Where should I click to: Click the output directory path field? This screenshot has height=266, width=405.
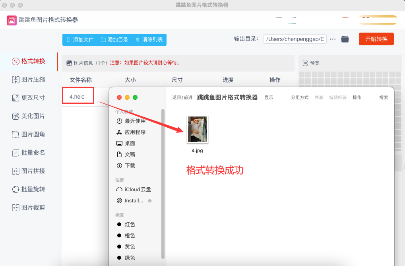[295, 39]
